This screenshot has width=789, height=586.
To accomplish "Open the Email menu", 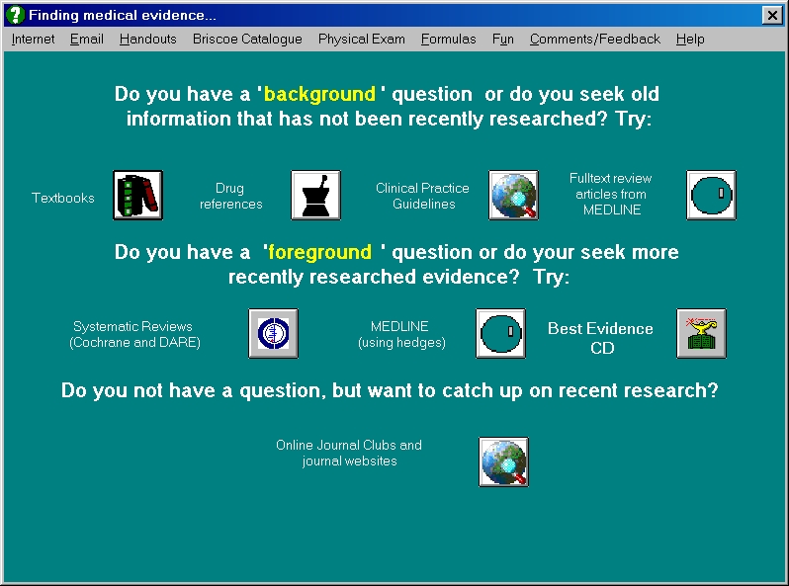I will click(87, 39).
